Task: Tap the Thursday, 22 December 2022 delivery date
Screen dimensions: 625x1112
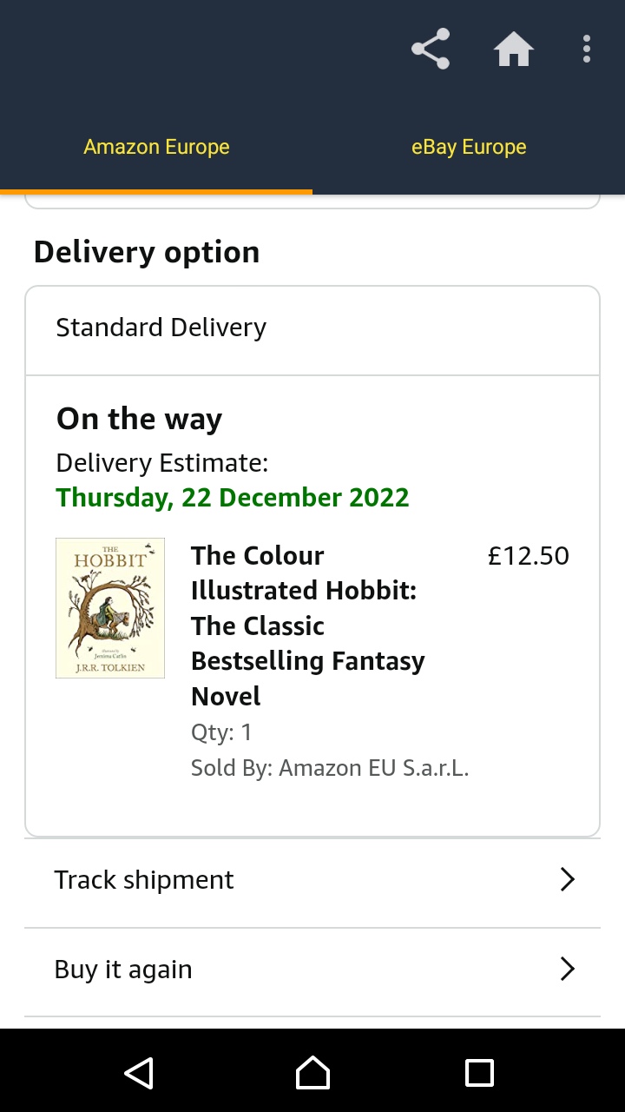Action: [233, 498]
